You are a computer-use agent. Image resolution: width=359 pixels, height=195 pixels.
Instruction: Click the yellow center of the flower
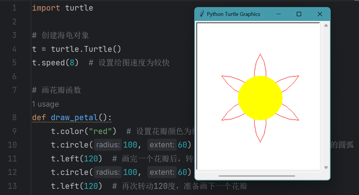tap(260, 98)
